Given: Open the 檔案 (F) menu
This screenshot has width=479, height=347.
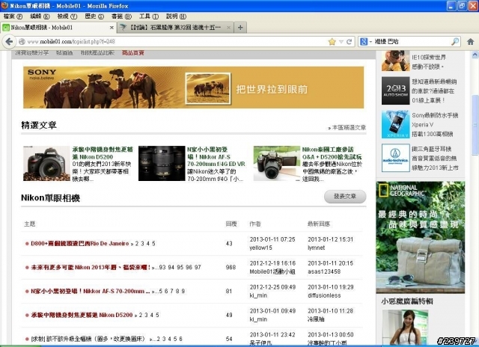Looking at the screenshot, I should (13, 16).
